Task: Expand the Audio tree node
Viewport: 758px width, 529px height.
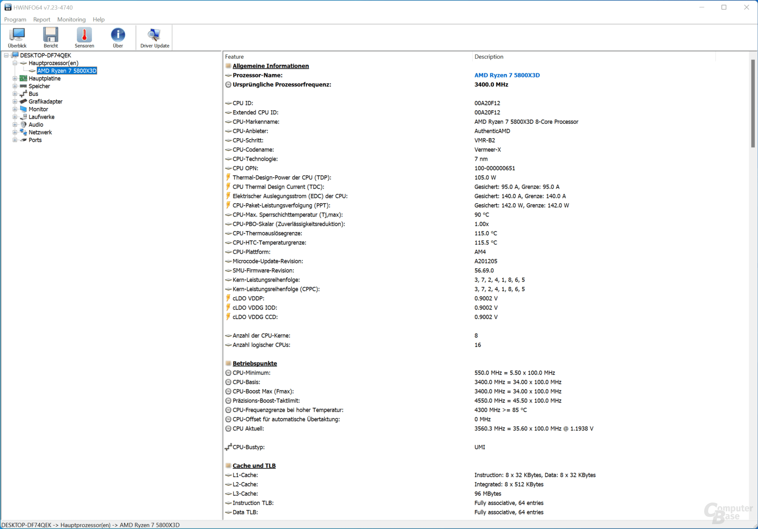Action: pos(15,124)
